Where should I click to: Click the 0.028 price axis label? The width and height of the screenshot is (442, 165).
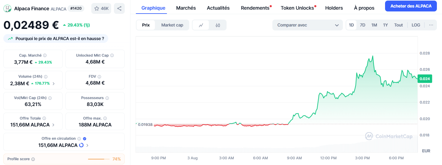coord(425,53)
